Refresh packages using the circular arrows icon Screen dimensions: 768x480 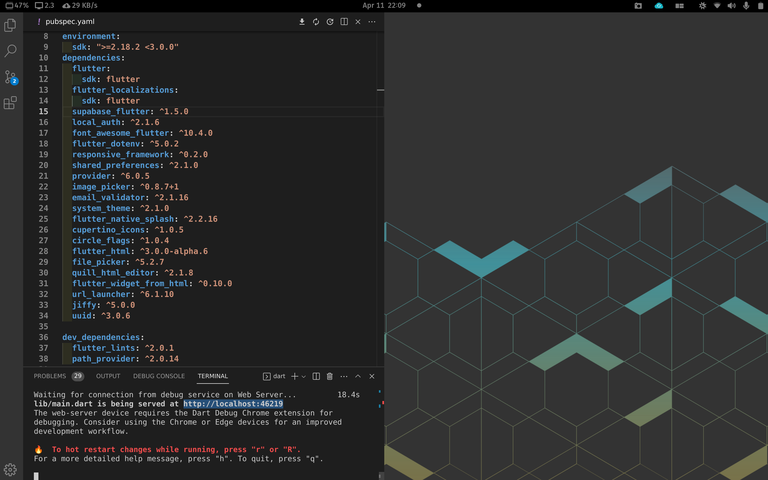[x=316, y=22]
